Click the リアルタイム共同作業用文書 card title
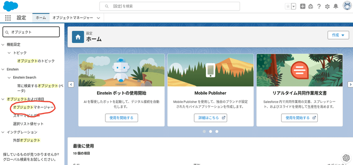353x165 pixels. 300,93
